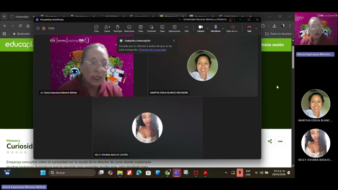
Task: Click the Chrome page vertical scrollbar
Action: point(293,57)
